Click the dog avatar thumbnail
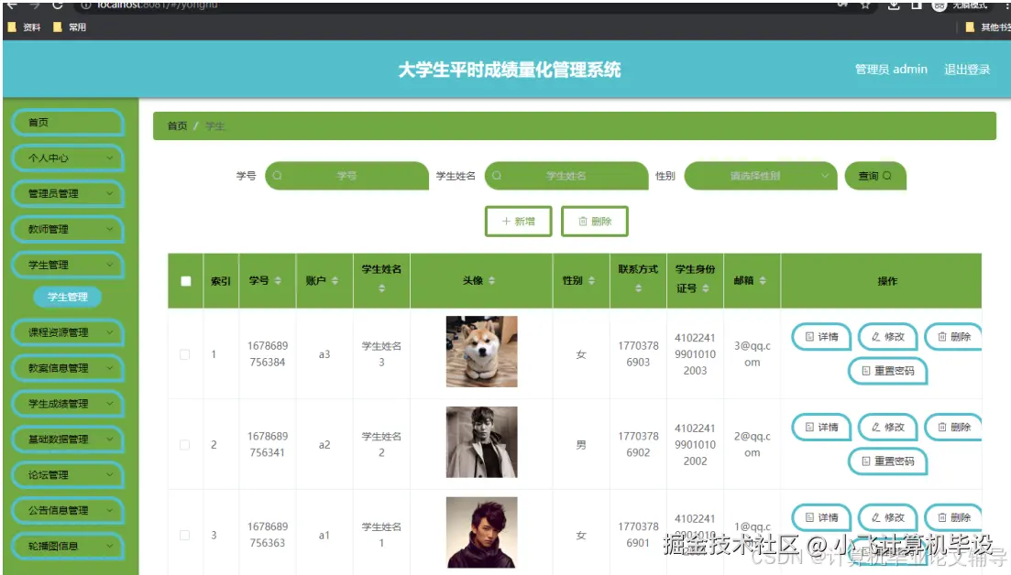The height and width of the screenshot is (575, 1011). coord(481,352)
